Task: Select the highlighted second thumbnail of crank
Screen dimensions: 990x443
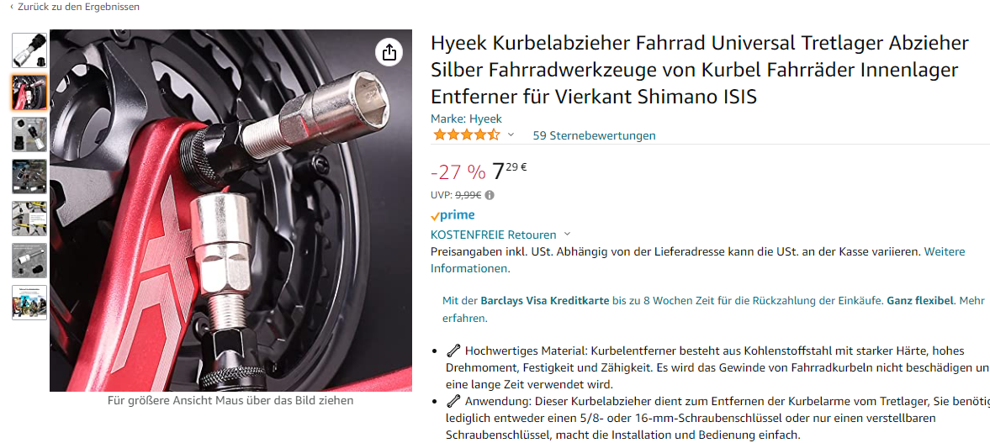Action: pos(29,92)
